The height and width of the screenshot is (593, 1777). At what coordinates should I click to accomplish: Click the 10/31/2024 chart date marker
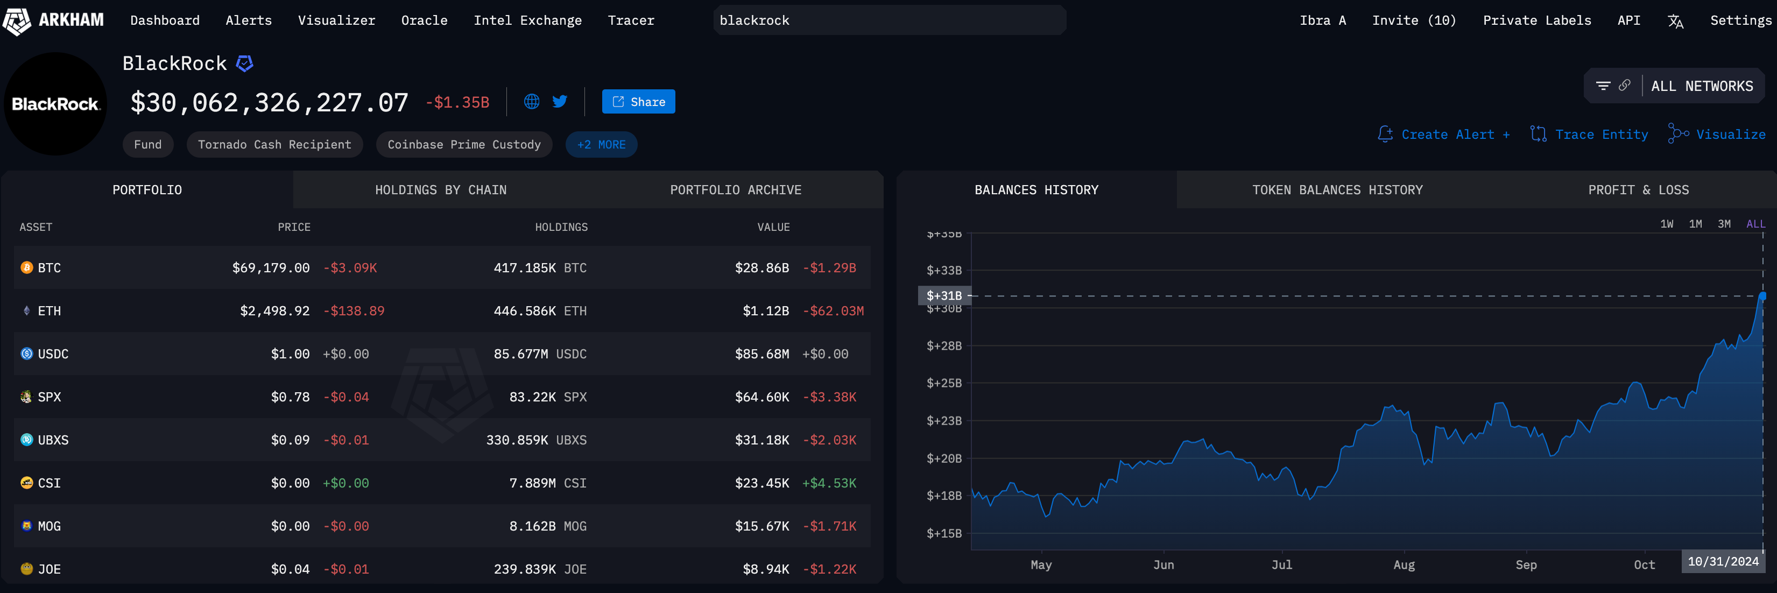coord(1723,561)
